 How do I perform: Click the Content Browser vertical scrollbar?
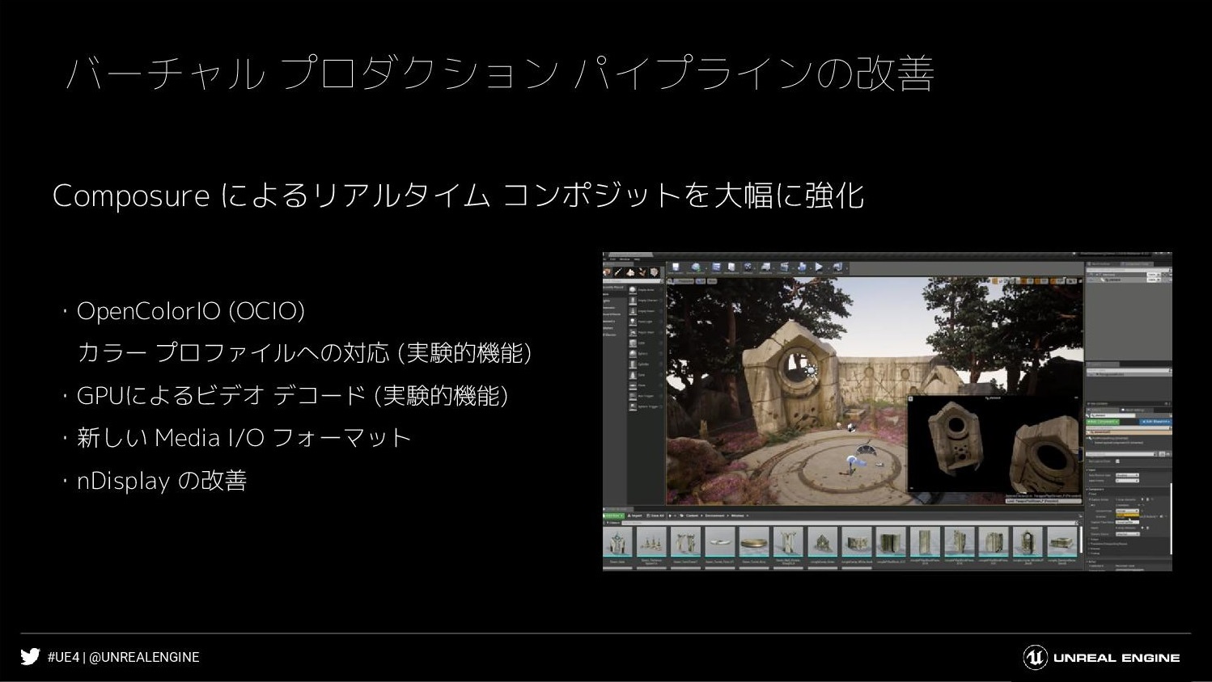[x=1081, y=539]
